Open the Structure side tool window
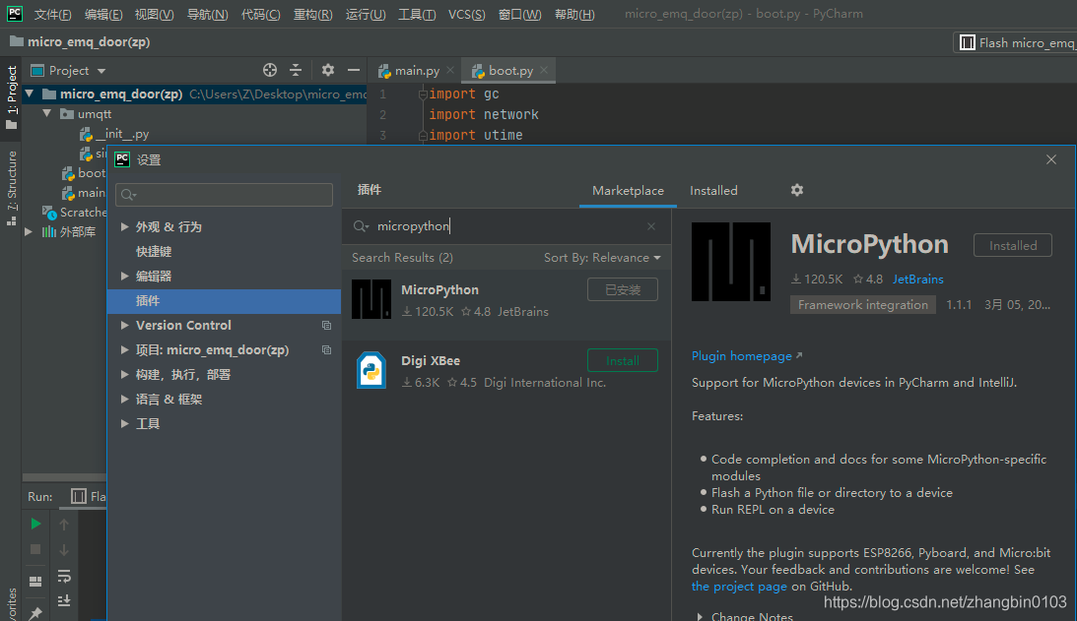This screenshot has width=1077, height=621. [x=12, y=187]
